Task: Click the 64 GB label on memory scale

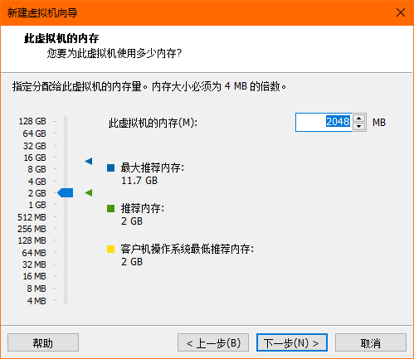Action: 35,133
